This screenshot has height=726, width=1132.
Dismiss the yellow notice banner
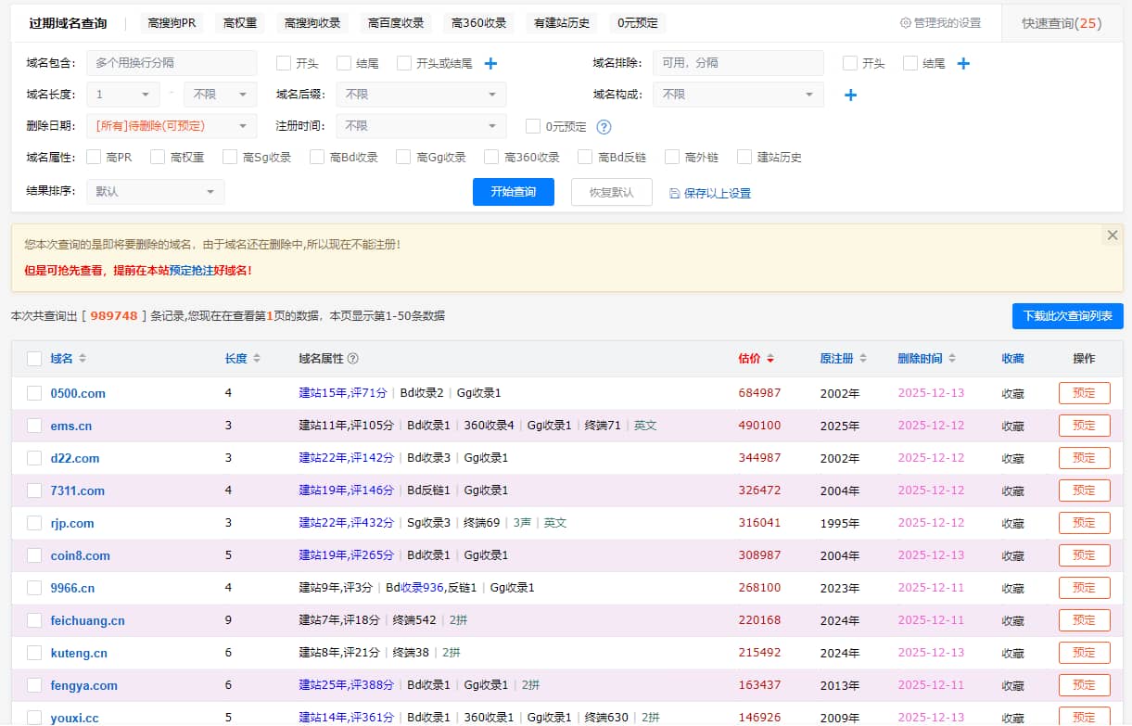tap(1112, 235)
